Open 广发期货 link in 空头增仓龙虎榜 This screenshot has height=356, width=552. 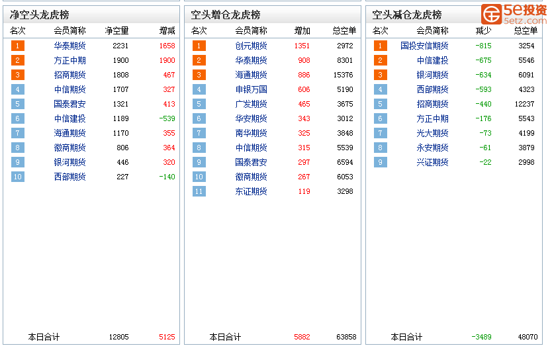pyautogui.click(x=251, y=104)
